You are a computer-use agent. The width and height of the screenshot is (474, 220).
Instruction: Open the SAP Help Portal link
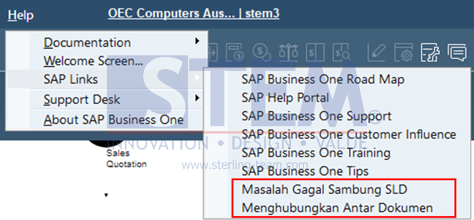point(285,98)
